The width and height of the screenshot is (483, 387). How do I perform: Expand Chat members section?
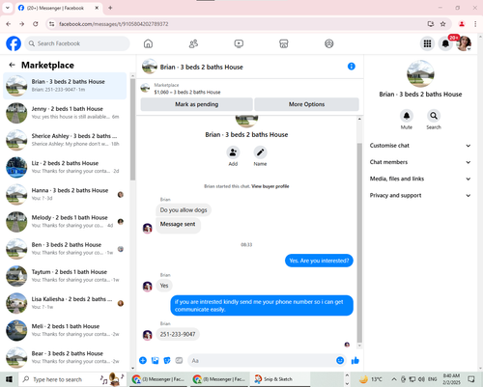pyautogui.click(x=420, y=162)
